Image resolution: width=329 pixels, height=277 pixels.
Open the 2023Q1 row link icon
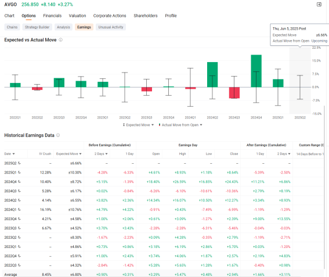(19, 246)
